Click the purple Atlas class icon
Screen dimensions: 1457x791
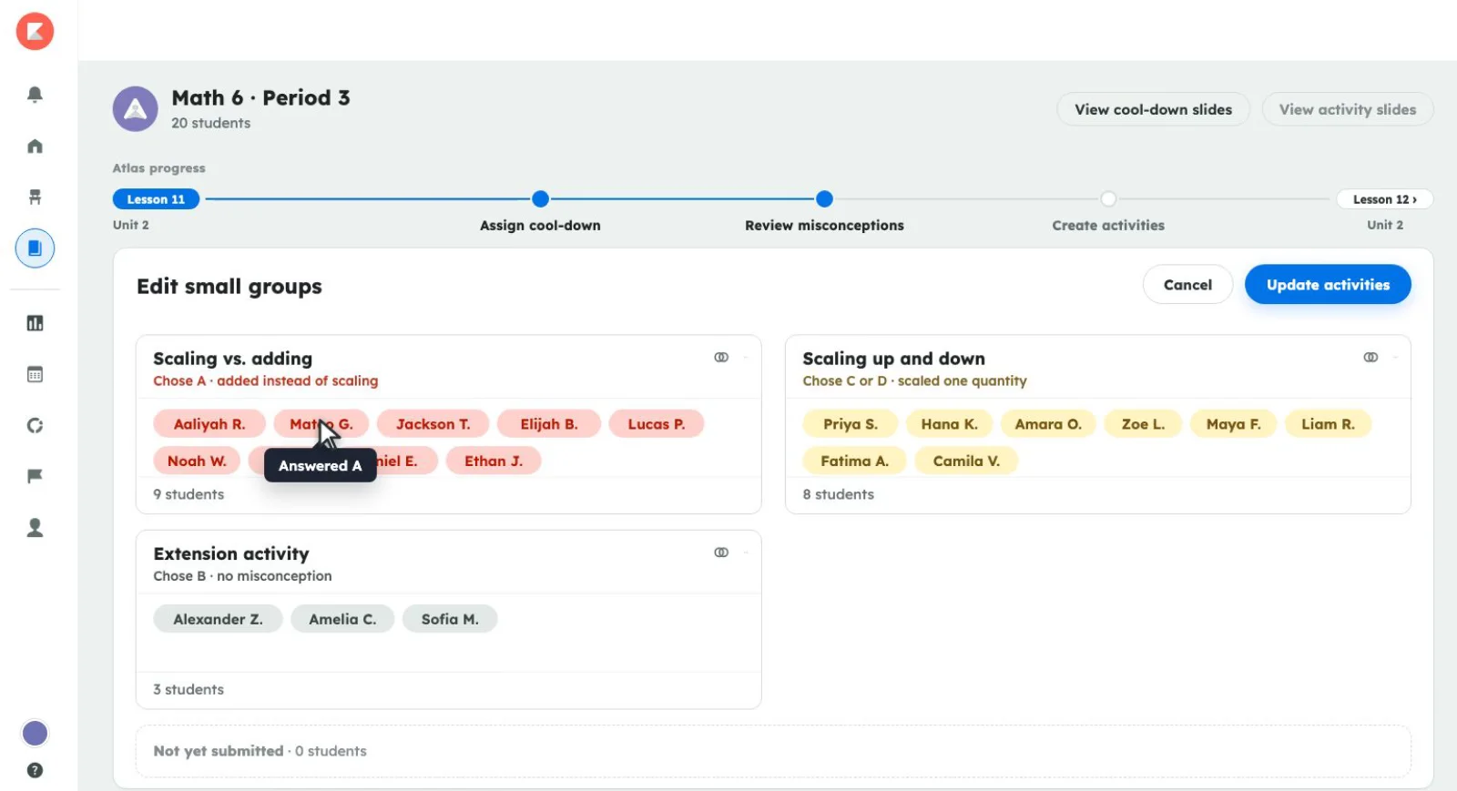point(135,109)
